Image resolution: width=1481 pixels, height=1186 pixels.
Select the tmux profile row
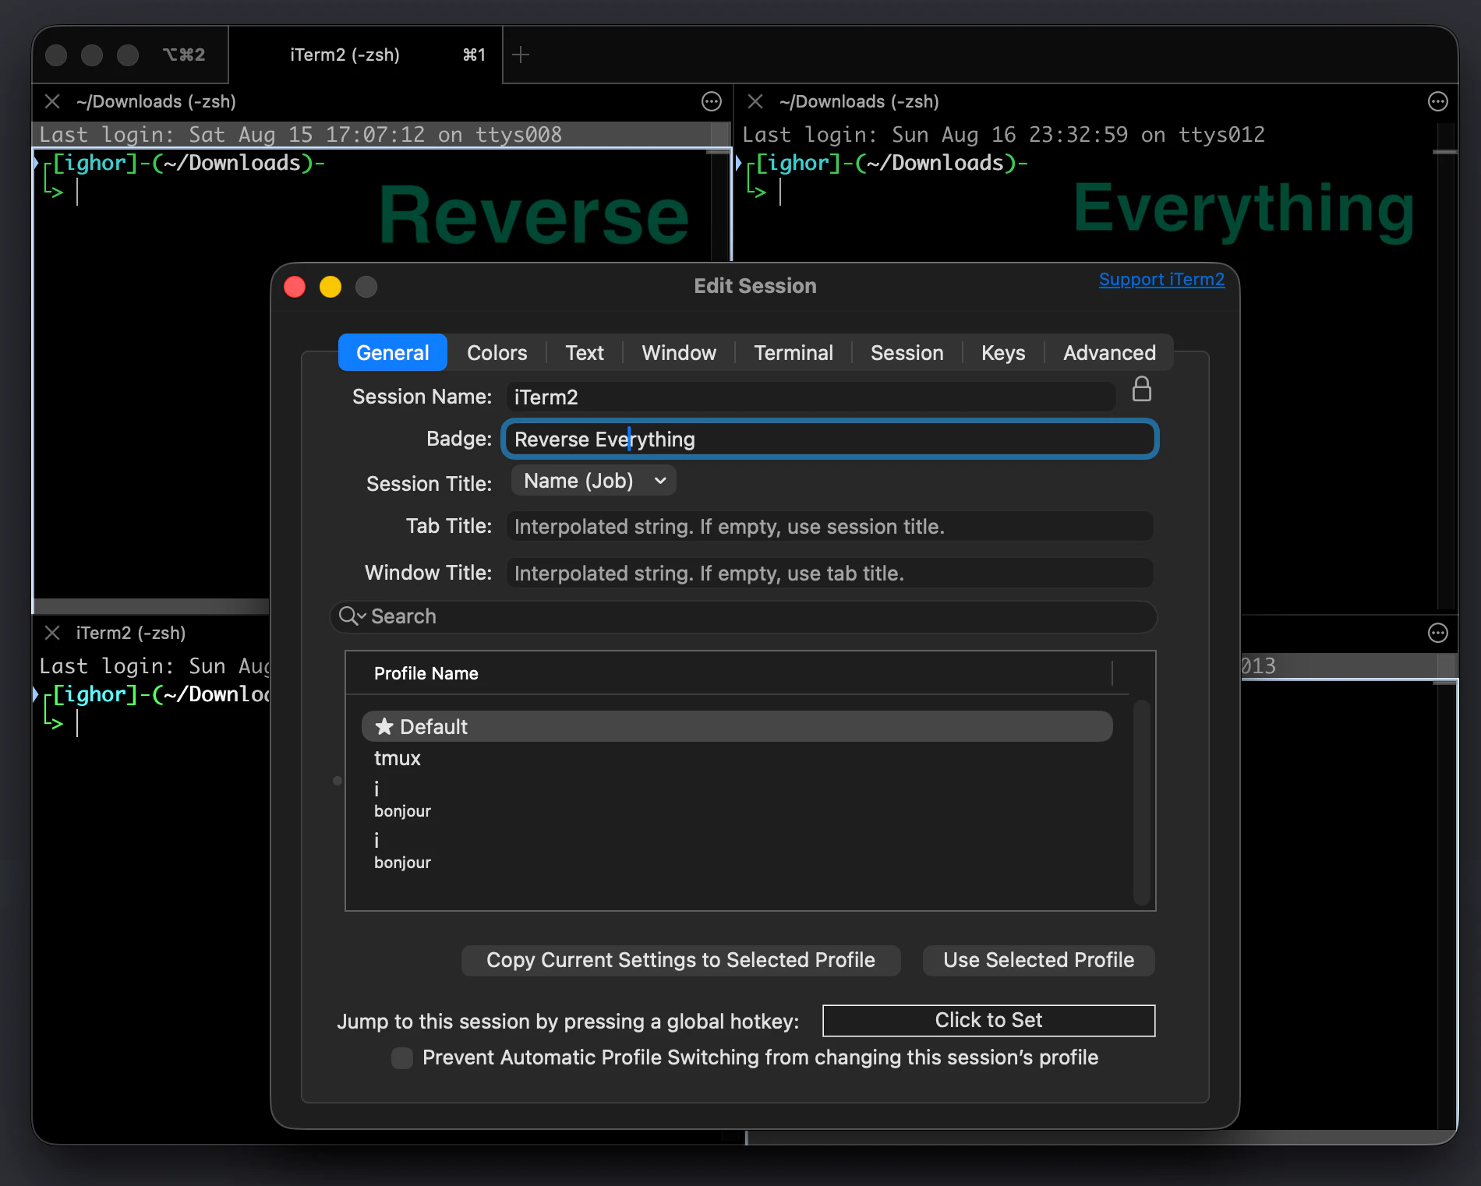(x=737, y=758)
